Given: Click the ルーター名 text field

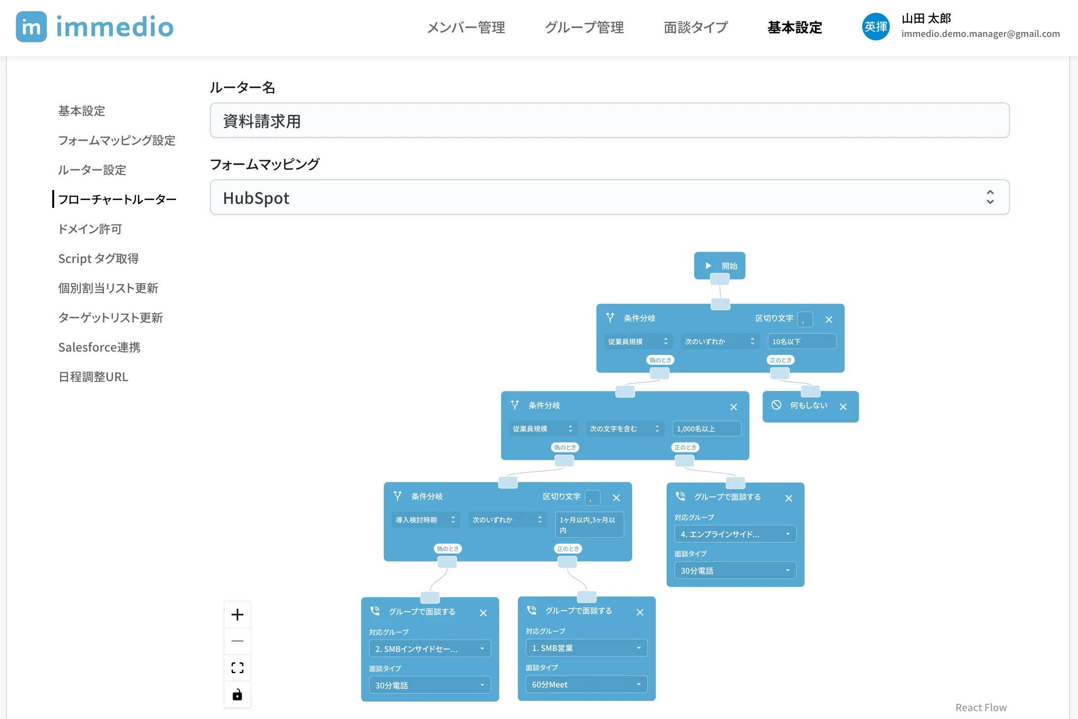Looking at the screenshot, I should (x=609, y=121).
